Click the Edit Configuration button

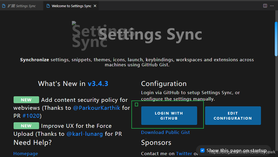[233, 116]
